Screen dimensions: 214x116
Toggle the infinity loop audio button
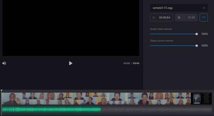click(204, 17)
